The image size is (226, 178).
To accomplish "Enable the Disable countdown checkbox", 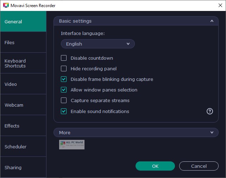I will pos(64,58).
